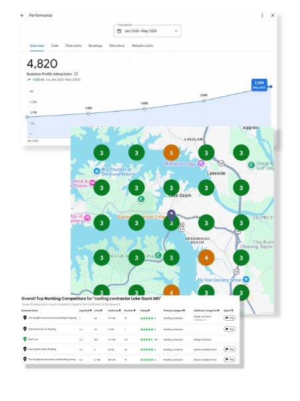The width and height of the screenshot is (300, 401).
Task: Open the Select Exteriors & Roofing link
Action: (x=42, y=329)
